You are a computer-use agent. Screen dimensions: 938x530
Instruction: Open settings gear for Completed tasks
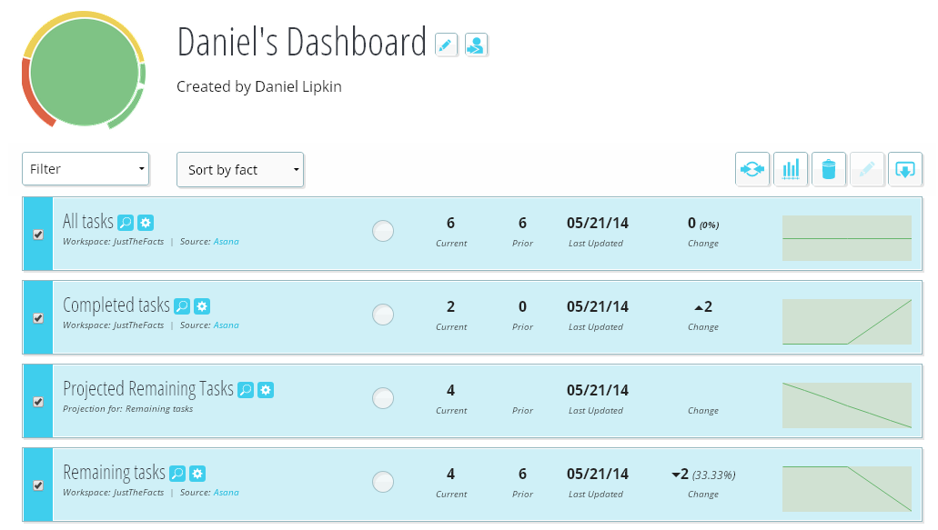pyautogui.click(x=202, y=306)
